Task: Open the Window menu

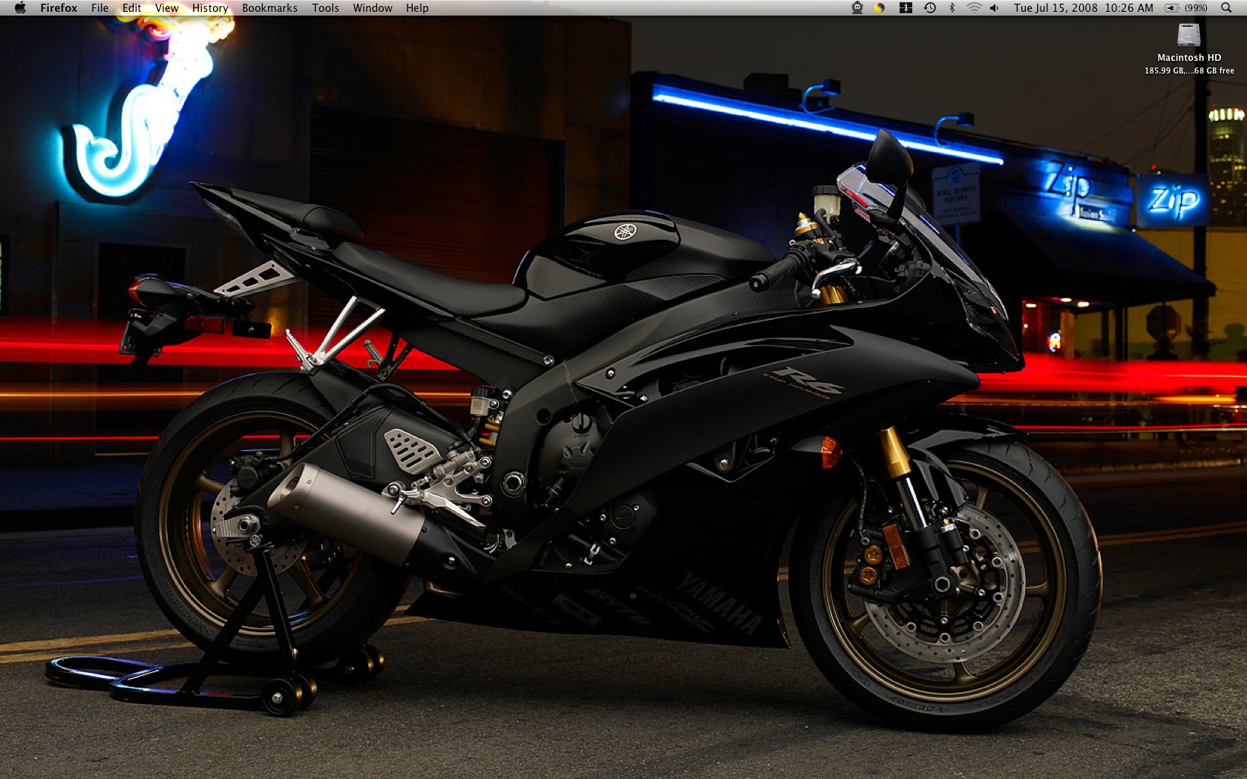Action: click(373, 8)
